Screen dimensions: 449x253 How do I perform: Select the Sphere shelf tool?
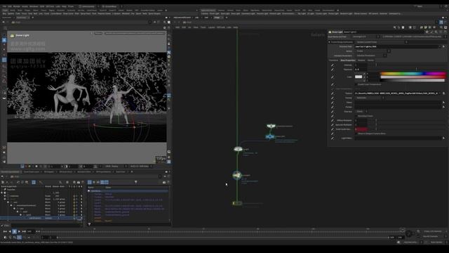coord(11,13)
